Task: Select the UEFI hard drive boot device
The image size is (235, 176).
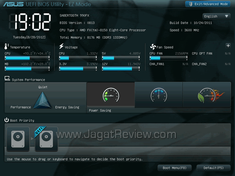Action: (x=46, y=139)
